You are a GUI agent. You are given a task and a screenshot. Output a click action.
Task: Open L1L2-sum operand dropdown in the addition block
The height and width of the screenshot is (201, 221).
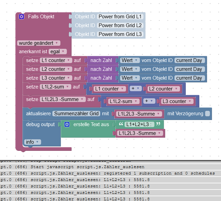pyautogui.click(x=123, y=101)
